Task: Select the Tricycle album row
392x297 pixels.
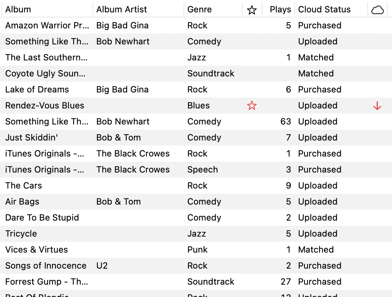Action: (196, 234)
